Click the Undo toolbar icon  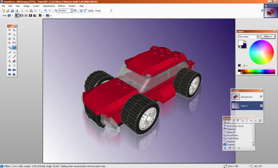(x=45, y=10)
